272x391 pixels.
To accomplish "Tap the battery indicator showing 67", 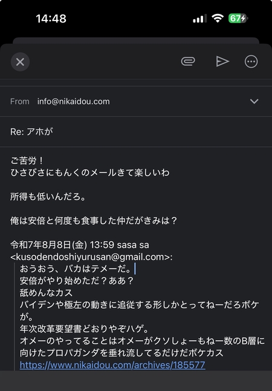I will click(238, 19).
